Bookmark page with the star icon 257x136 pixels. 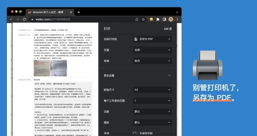pyautogui.click(x=143, y=19)
